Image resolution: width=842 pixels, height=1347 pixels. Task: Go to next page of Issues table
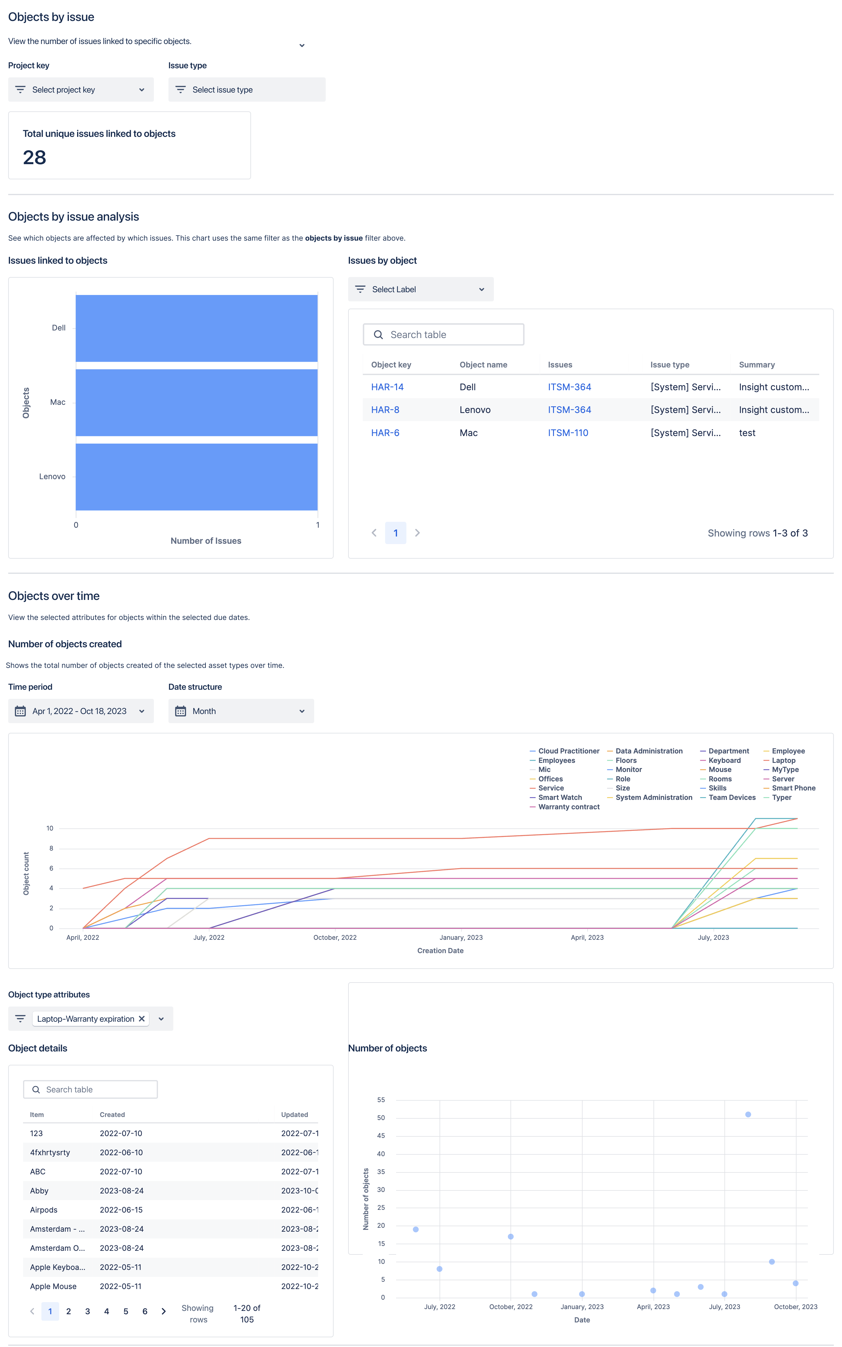[417, 533]
